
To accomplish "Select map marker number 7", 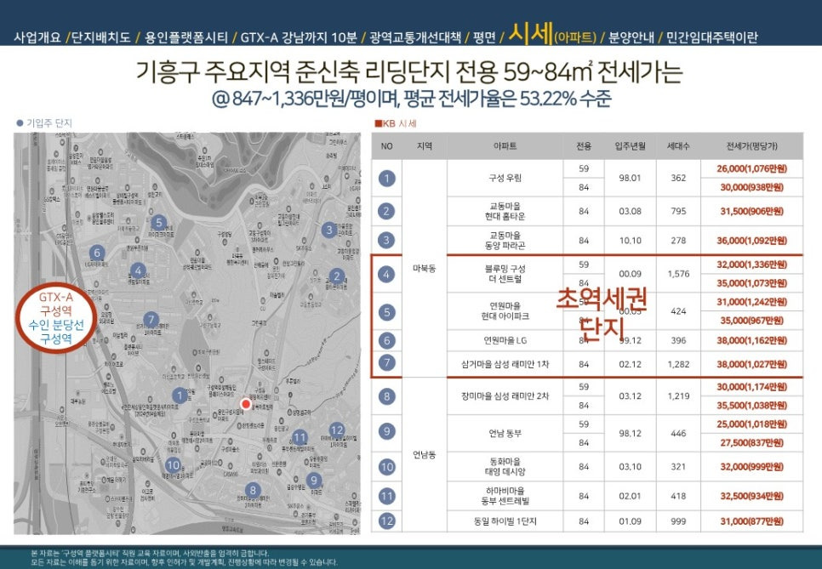I will point(151,320).
